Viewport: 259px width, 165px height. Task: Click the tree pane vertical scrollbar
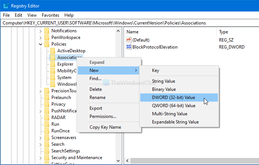click(x=118, y=93)
